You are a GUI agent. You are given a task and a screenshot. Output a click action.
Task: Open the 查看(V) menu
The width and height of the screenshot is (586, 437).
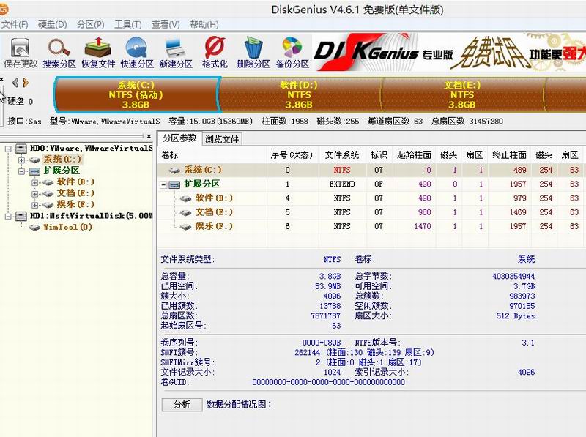click(166, 25)
